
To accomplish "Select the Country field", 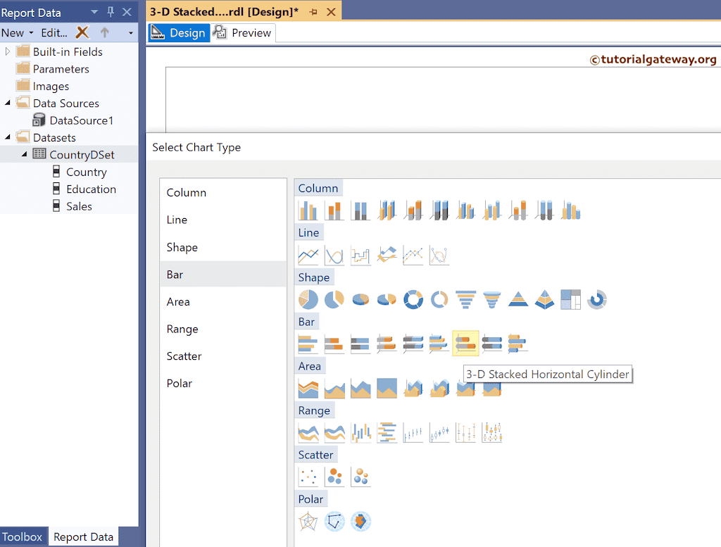I will pyautogui.click(x=86, y=172).
